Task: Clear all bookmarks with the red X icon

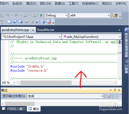Action: click(x=49, y=22)
